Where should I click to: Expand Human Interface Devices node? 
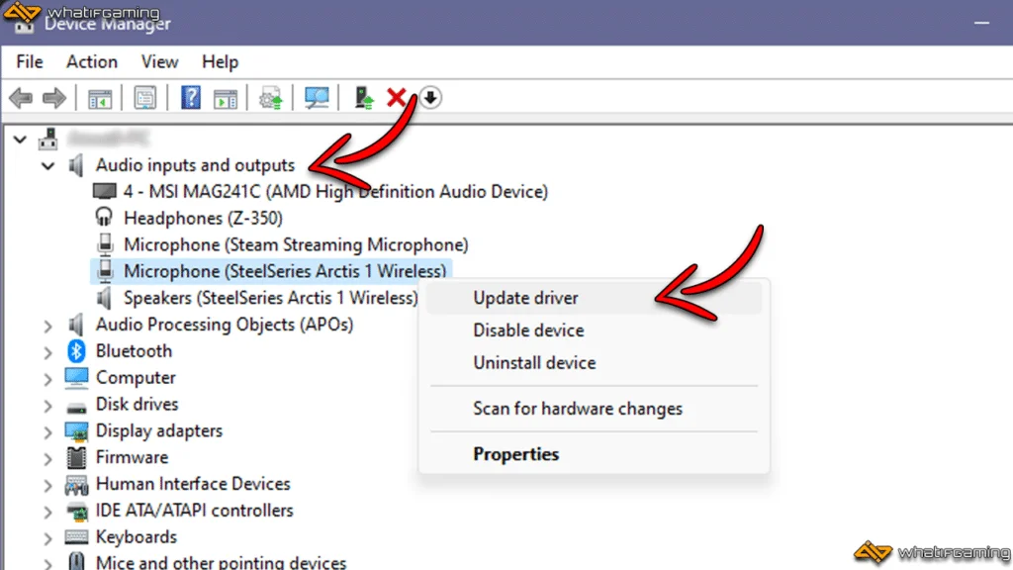tap(47, 485)
